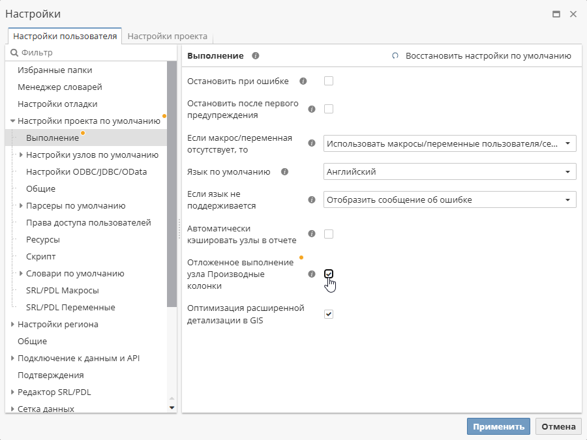Click info icon next to Выполнение header

click(x=256, y=56)
